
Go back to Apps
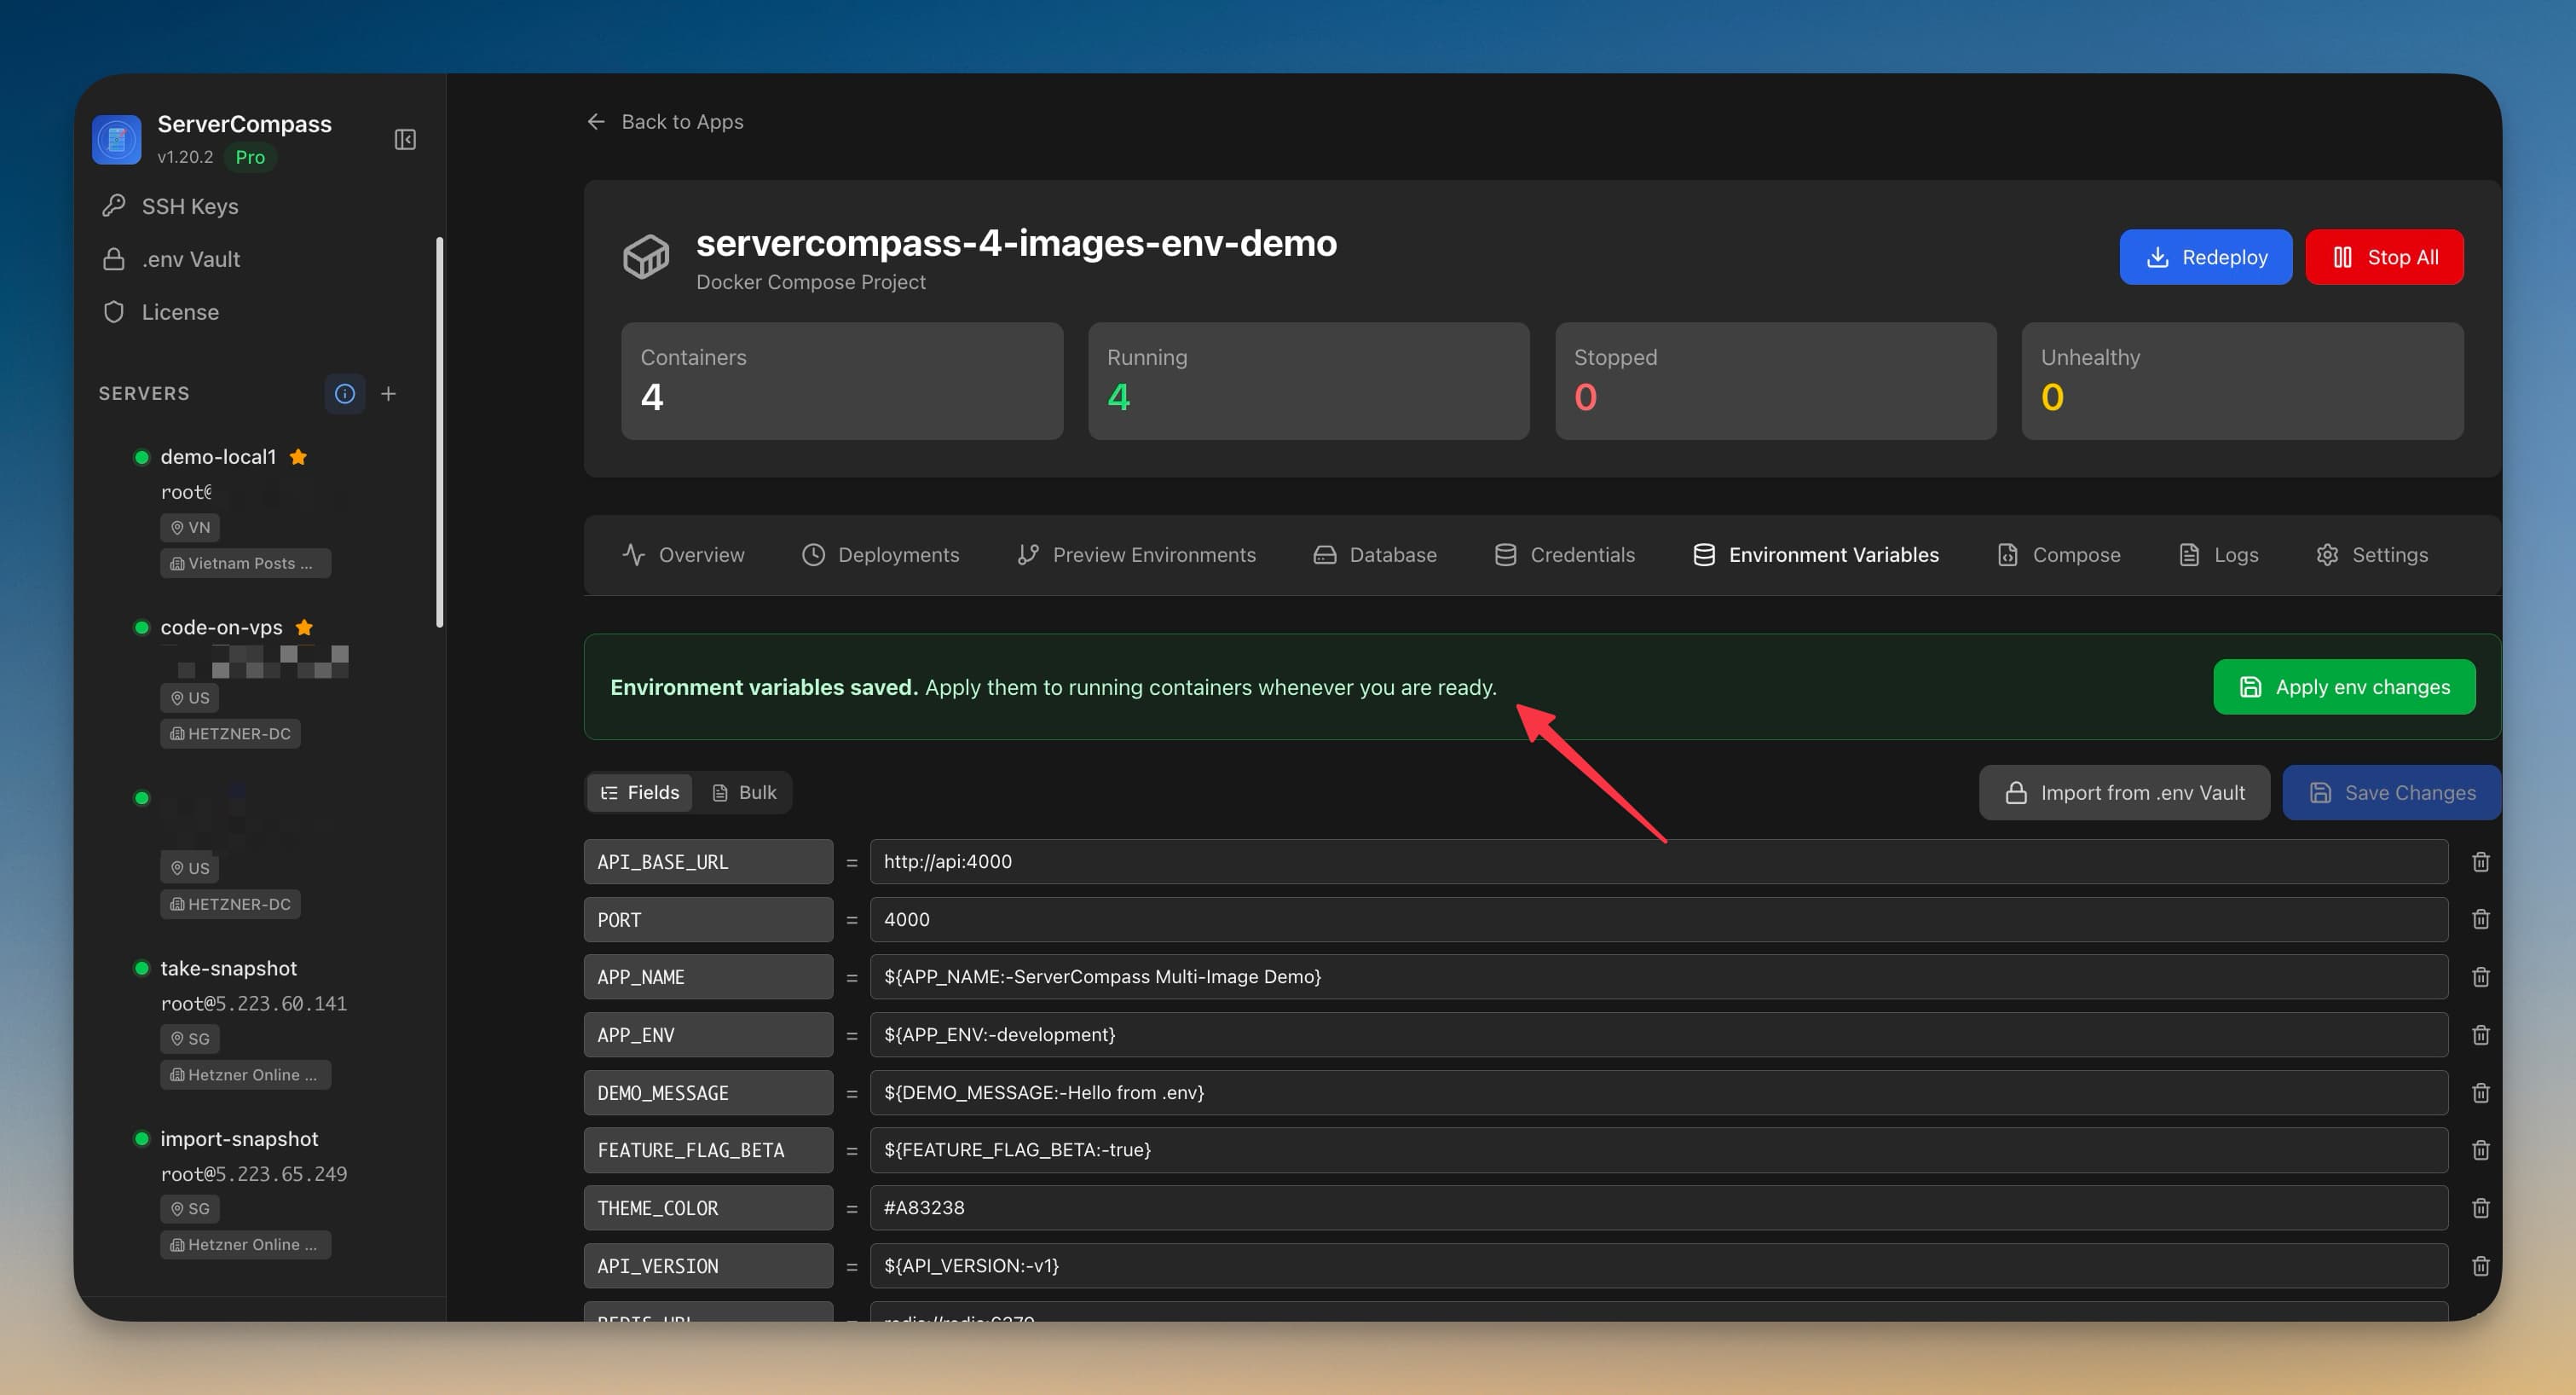tap(665, 121)
